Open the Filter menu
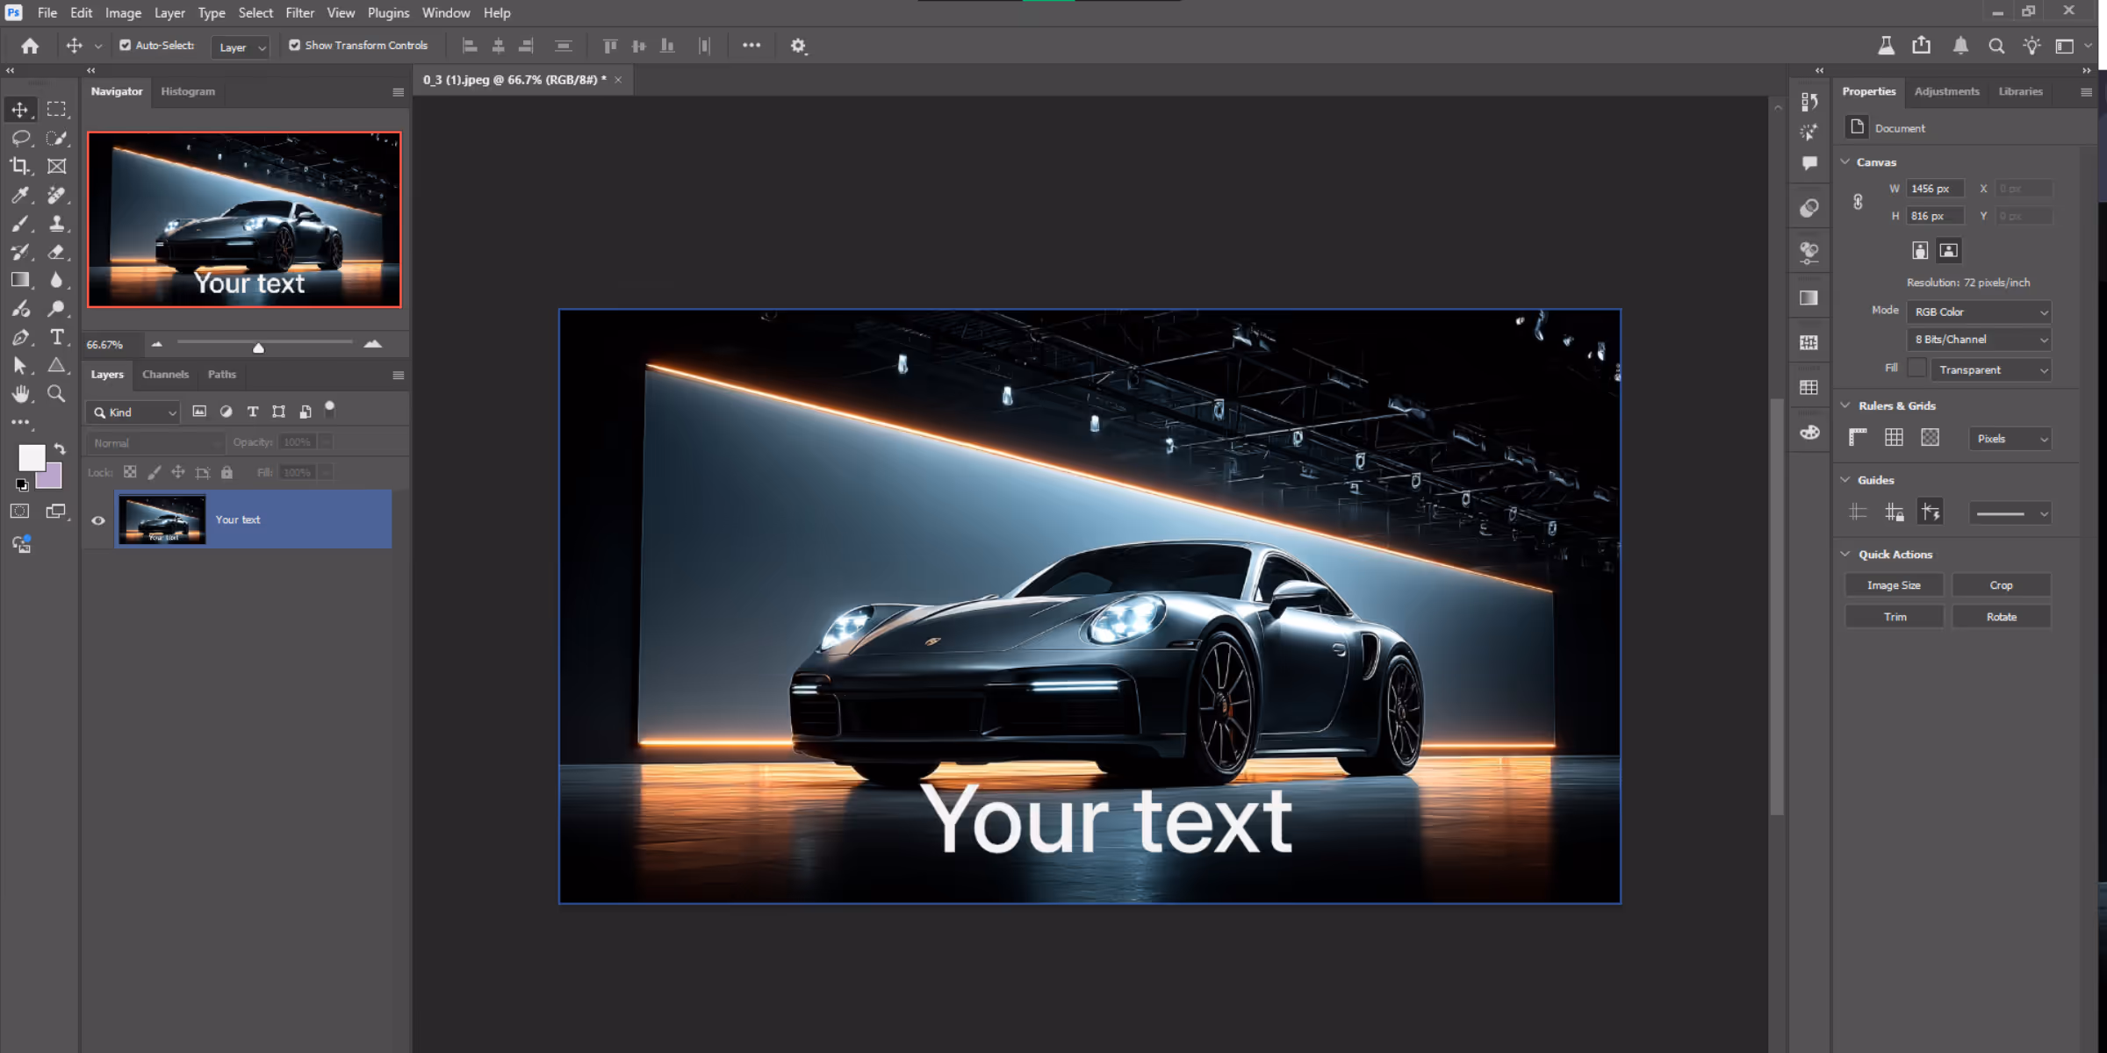Viewport: 2107px width, 1053px height. click(299, 12)
